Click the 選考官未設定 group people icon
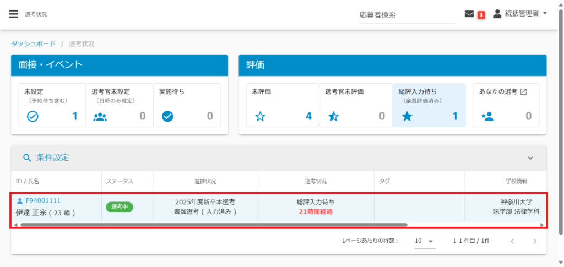 pos(100,116)
